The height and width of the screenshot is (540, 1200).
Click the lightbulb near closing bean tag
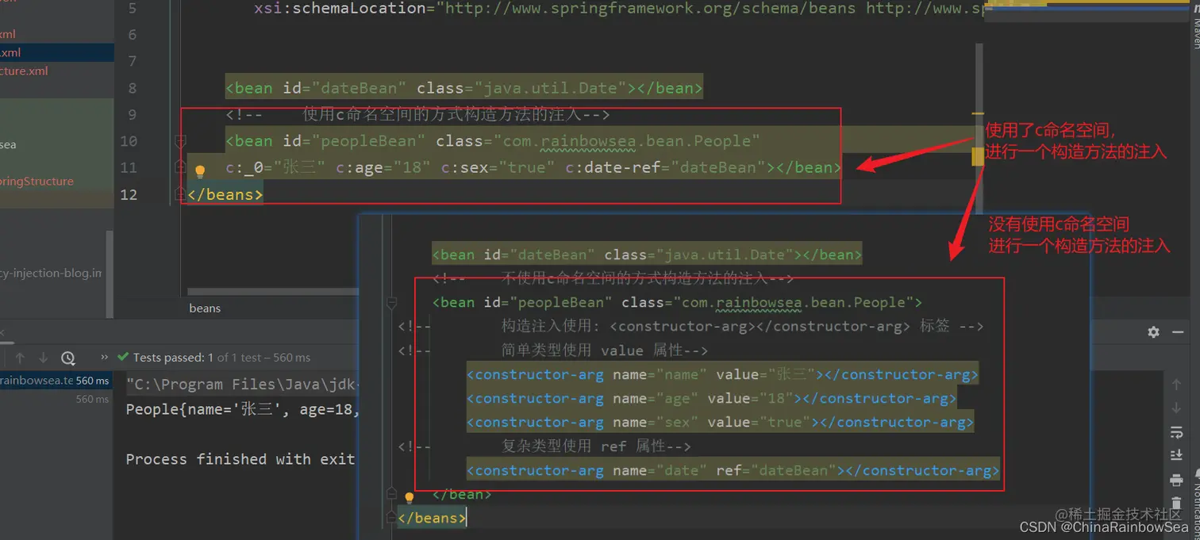coord(410,498)
